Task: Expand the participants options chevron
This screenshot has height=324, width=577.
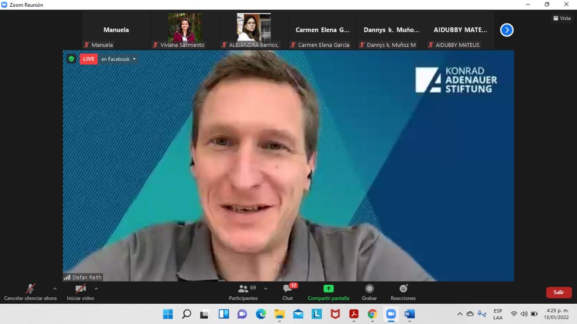Action: (x=266, y=289)
